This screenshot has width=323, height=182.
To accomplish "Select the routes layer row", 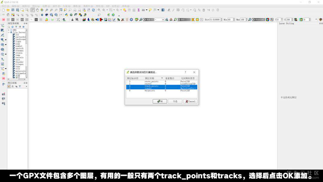I will [162, 84].
